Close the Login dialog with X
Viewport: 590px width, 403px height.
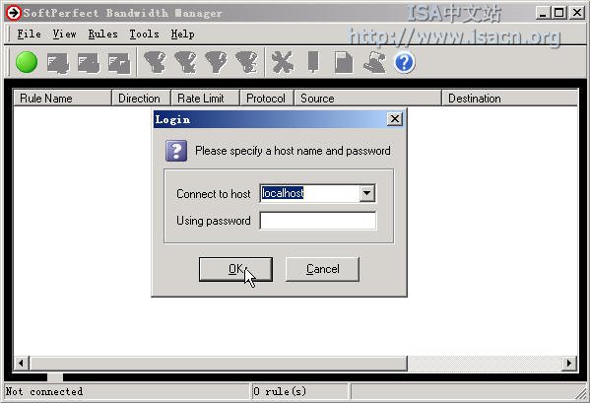(x=394, y=119)
